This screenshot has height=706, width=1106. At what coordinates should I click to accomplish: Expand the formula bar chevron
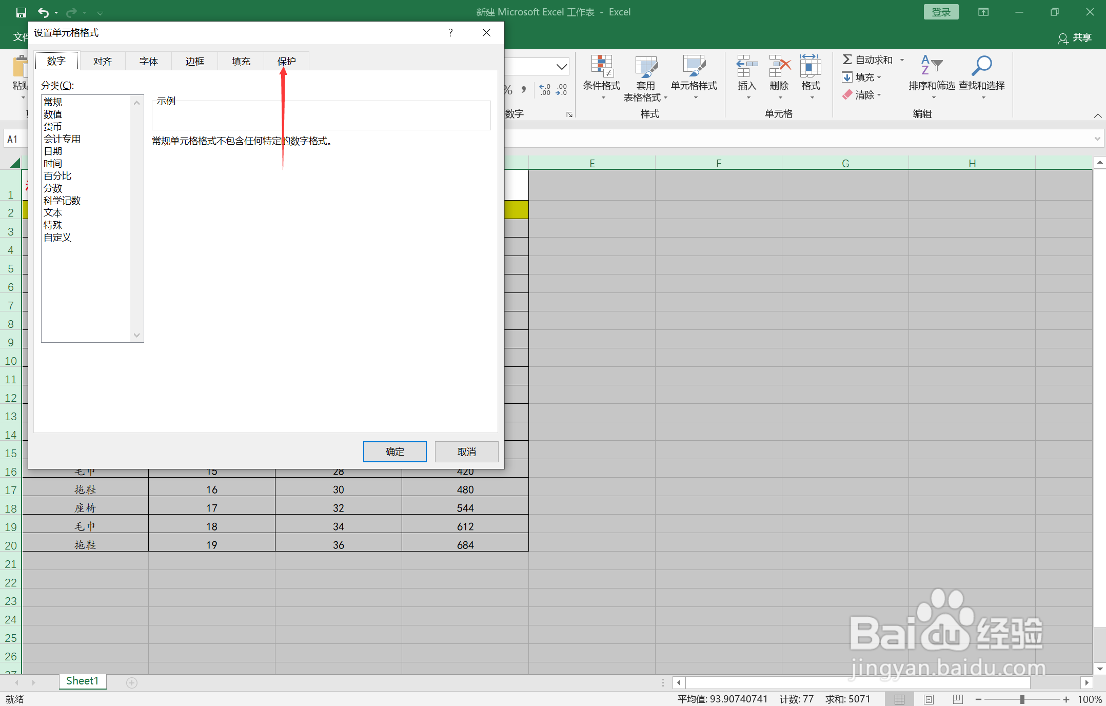pos(1097,139)
